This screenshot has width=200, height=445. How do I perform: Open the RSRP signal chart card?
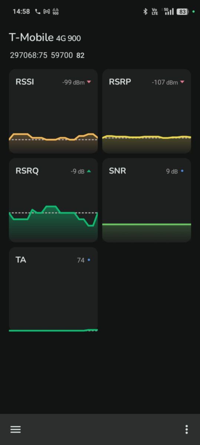point(147,111)
